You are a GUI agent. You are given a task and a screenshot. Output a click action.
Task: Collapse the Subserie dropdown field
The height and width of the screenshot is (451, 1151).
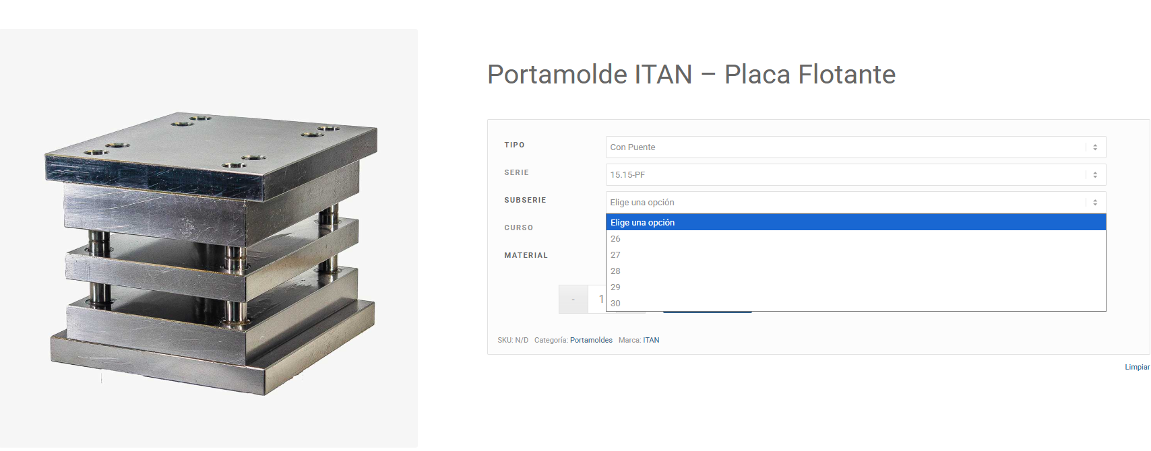[854, 203]
